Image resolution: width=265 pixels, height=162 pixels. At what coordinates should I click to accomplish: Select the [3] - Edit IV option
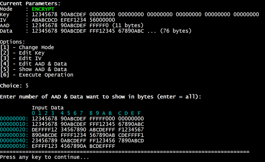tap(21, 58)
